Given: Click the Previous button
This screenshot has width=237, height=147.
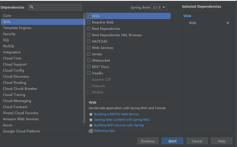Looking at the screenshot, I should pos(148,141).
